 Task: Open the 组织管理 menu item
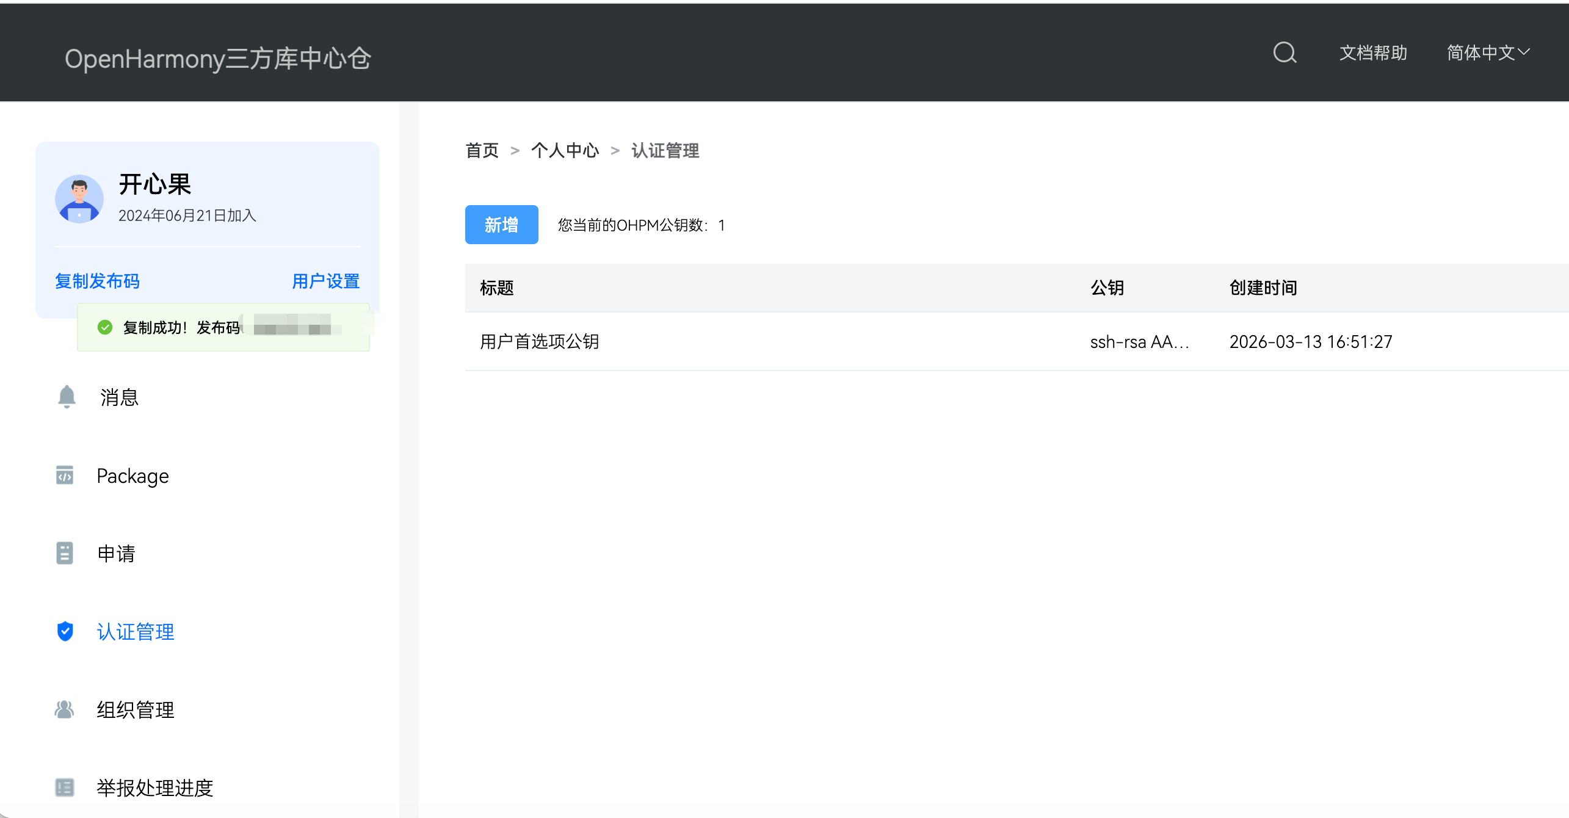136,710
